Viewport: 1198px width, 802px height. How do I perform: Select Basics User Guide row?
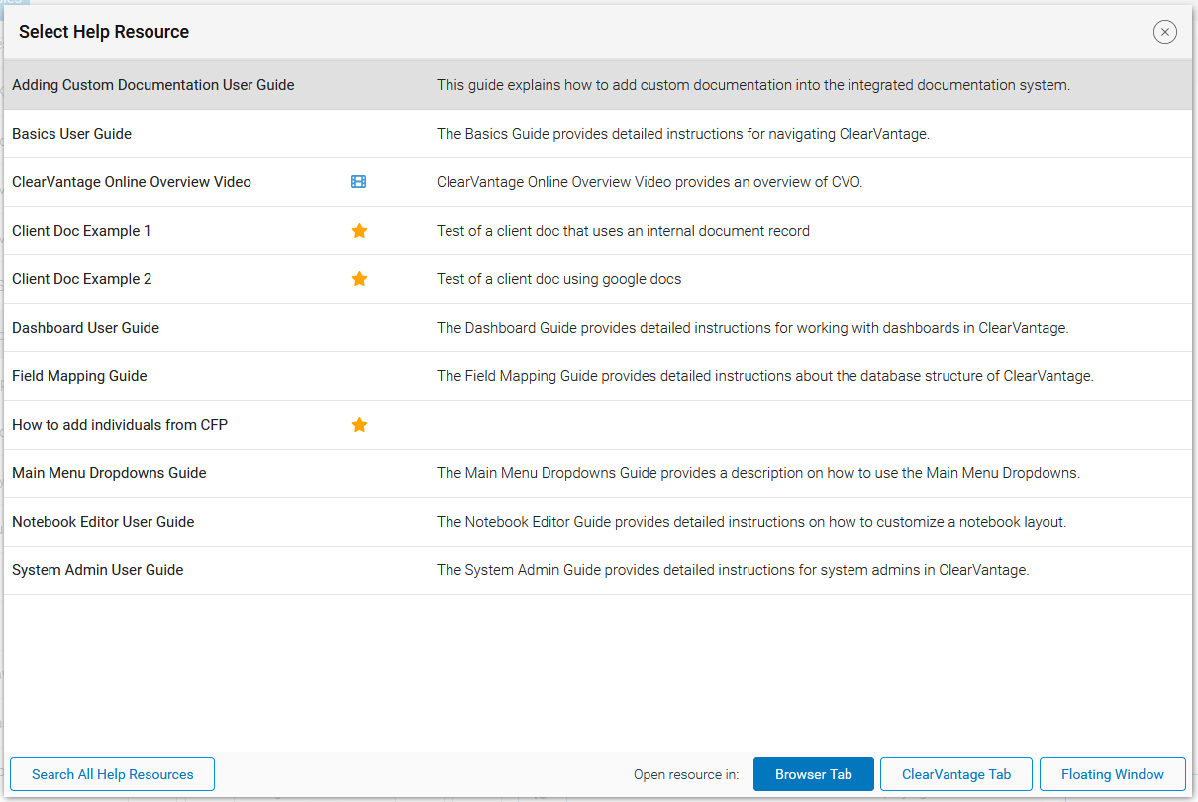click(x=598, y=134)
